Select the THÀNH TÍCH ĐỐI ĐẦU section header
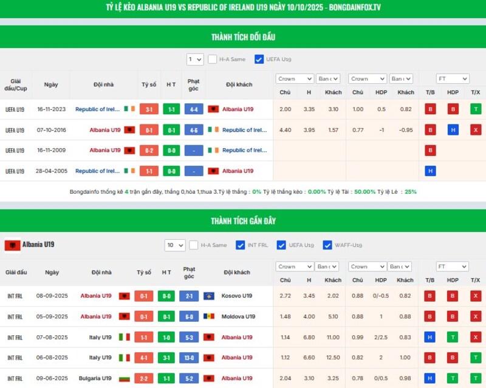This screenshot has height=388, width=486. (243, 37)
